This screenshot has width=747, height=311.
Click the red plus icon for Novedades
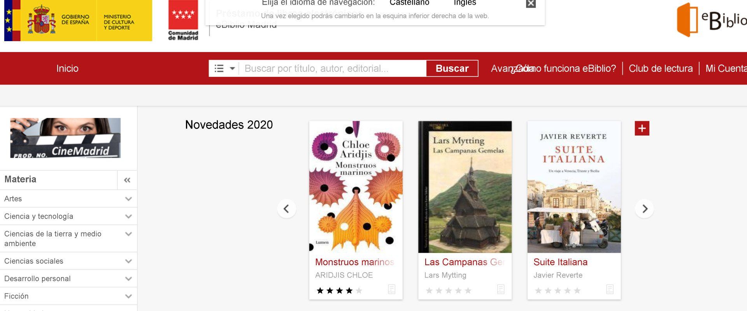pos(642,128)
